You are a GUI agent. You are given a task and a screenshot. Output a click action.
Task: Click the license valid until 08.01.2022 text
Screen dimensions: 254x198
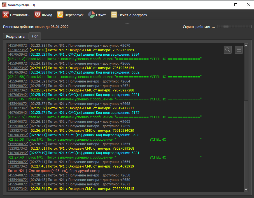[x=36, y=27]
